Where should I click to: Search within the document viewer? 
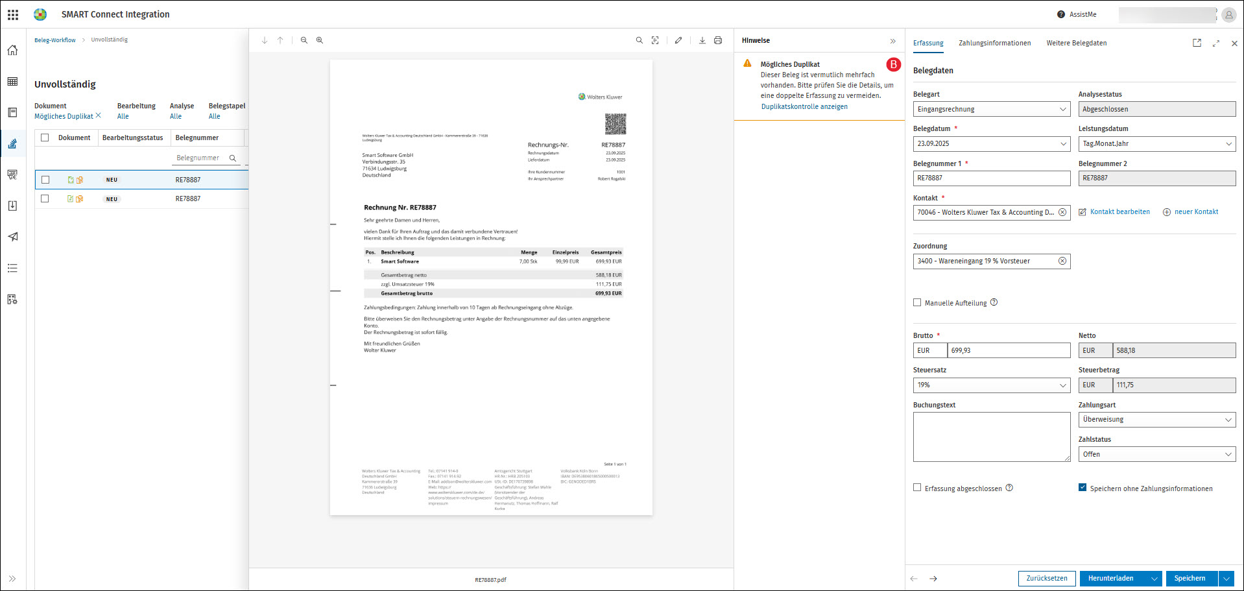tap(640, 40)
